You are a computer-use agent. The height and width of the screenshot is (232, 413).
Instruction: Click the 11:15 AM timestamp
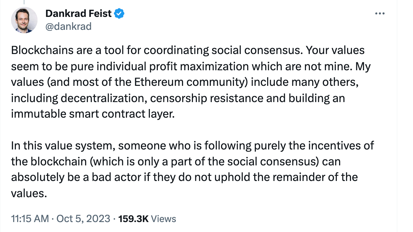coord(30,219)
